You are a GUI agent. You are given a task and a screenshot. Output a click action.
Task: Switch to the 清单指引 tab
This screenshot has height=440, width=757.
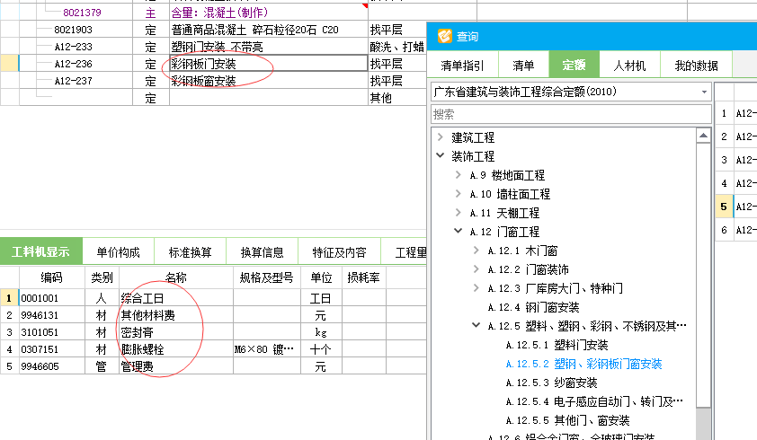(462, 66)
